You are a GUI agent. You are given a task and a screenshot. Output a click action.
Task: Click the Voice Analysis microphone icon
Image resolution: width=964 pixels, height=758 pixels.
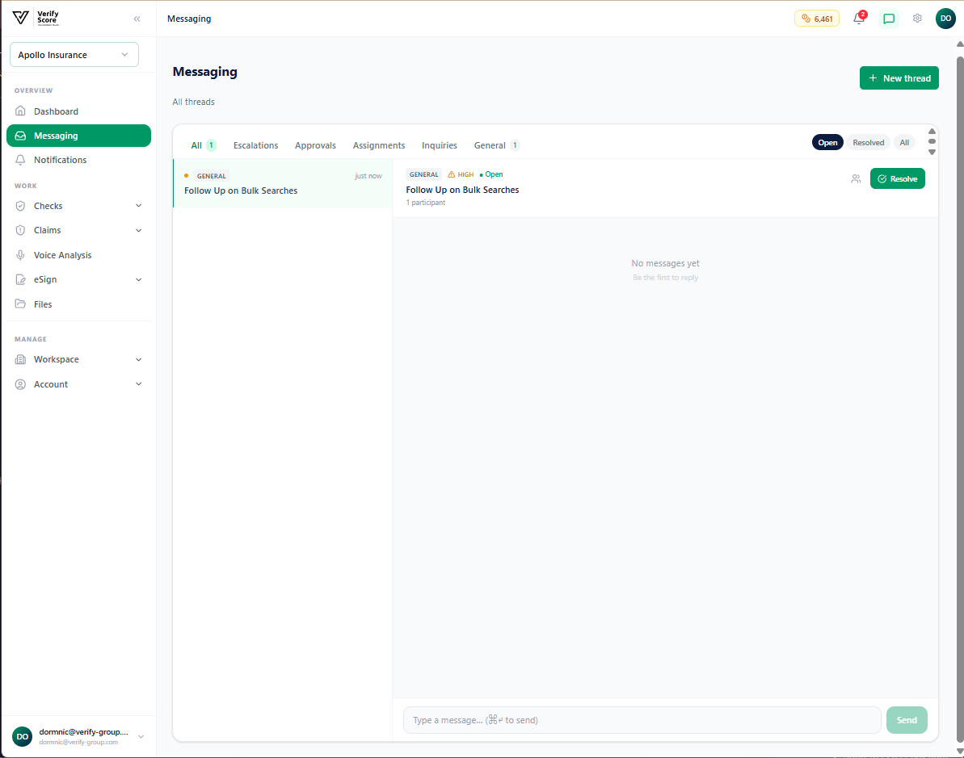click(20, 255)
